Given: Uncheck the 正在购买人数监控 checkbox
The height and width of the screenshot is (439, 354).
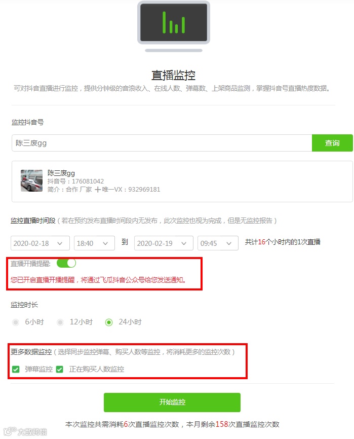Looking at the screenshot, I should click(60, 369).
